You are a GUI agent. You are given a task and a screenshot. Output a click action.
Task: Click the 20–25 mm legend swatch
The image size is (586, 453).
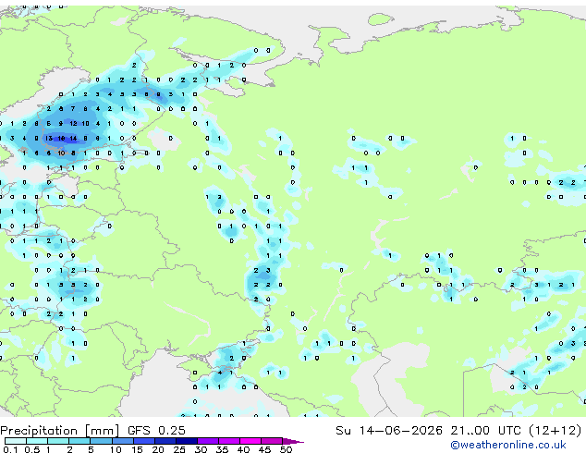[x=165, y=441]
